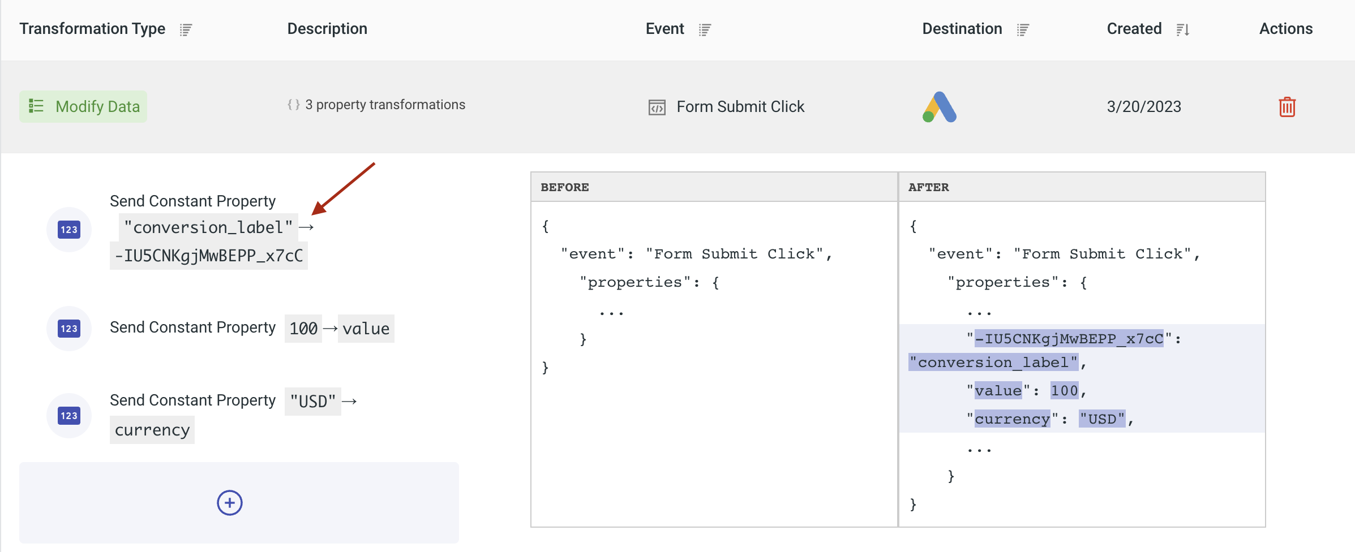Click the 123 icon beside value property

(x=69, y=329)
